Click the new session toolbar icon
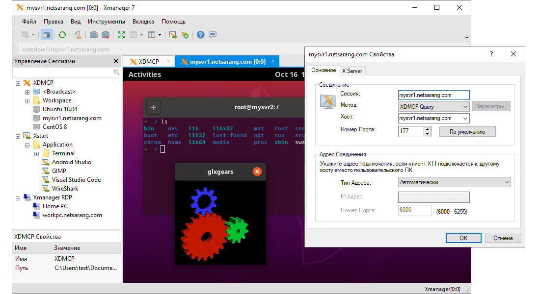This screenshot has height=294, width=540. coord(25,35)
